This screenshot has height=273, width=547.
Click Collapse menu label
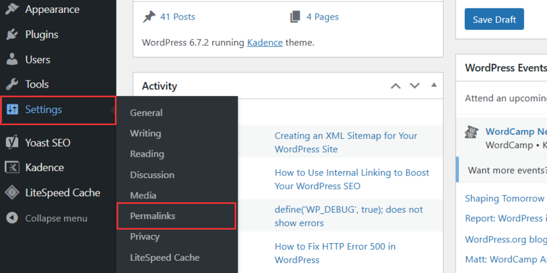56,218
